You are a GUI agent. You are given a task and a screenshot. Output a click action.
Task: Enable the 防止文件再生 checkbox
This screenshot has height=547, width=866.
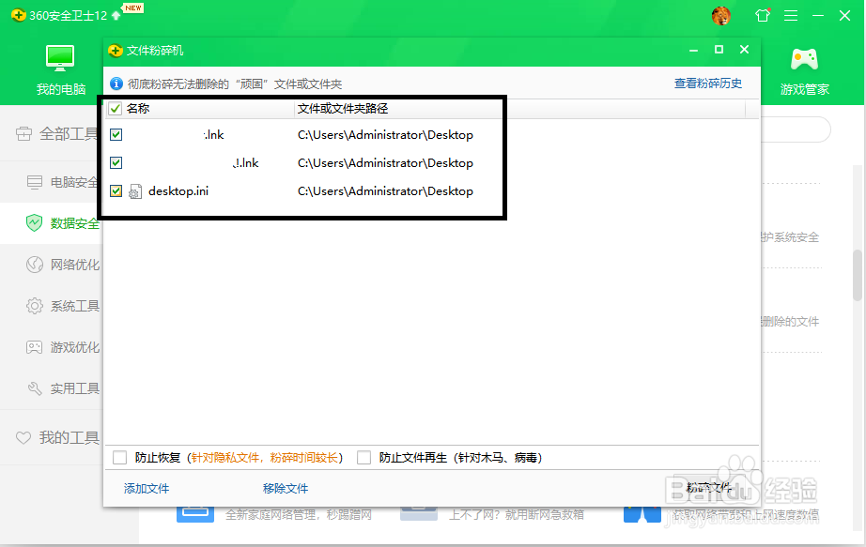pyautogui.click(x=363, y=457)
